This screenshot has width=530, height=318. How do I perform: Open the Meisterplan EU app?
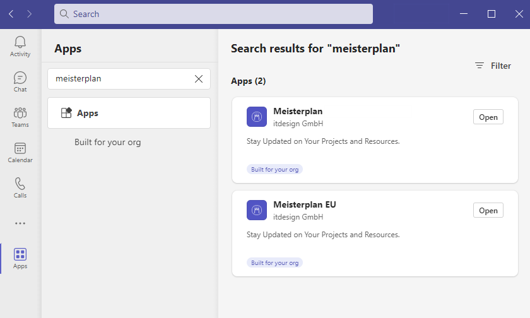coord(488,210)
